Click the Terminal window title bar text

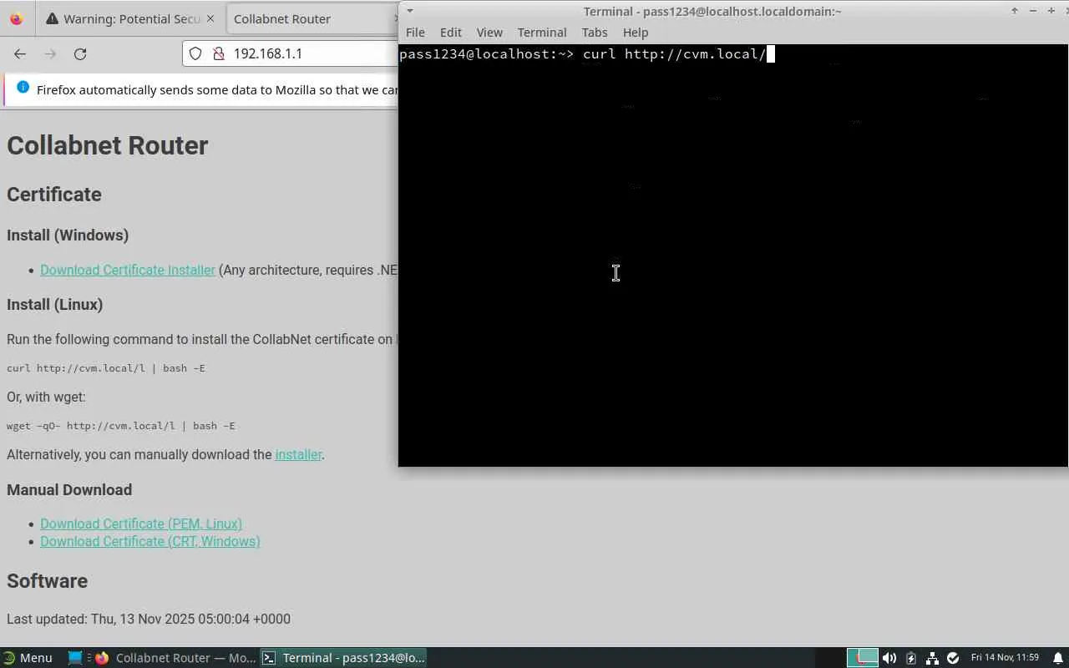[712, 11]
